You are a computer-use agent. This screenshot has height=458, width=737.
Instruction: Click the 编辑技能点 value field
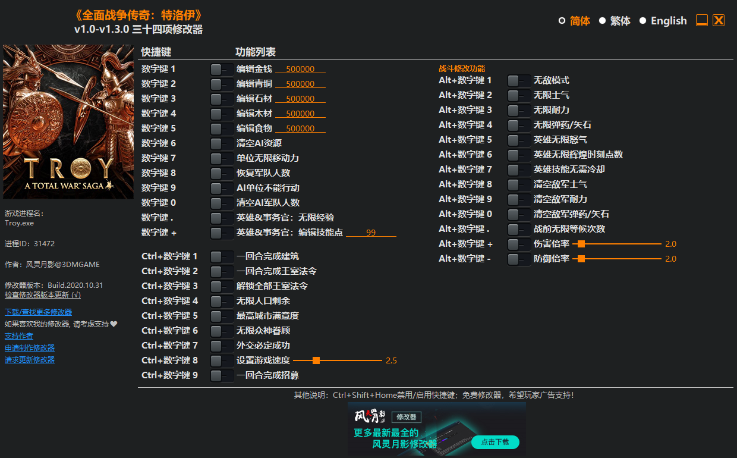(x=371, y=232)
